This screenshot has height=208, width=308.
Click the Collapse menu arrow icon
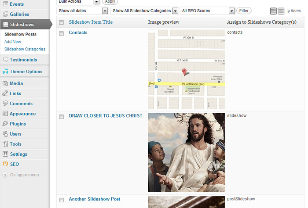(x=5, y=175)
